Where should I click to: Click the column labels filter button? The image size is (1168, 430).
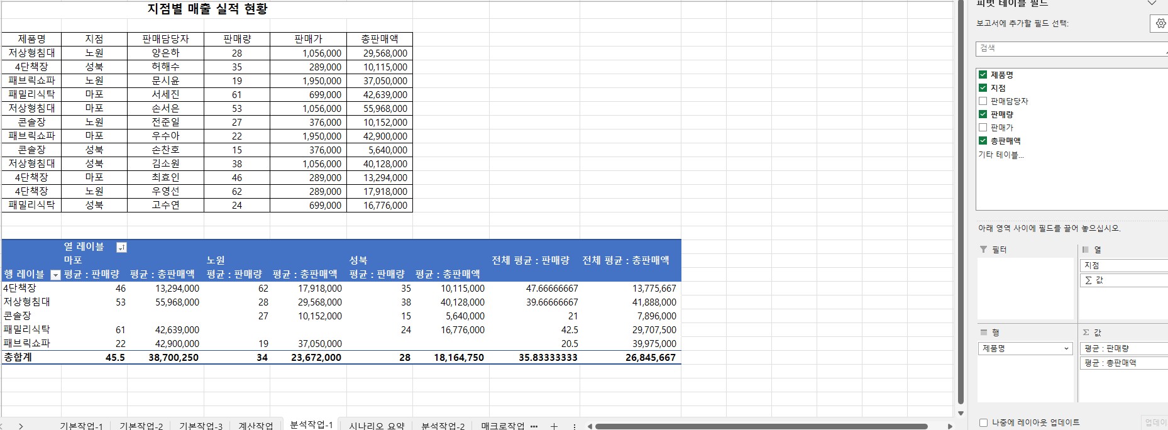point(121,248)
